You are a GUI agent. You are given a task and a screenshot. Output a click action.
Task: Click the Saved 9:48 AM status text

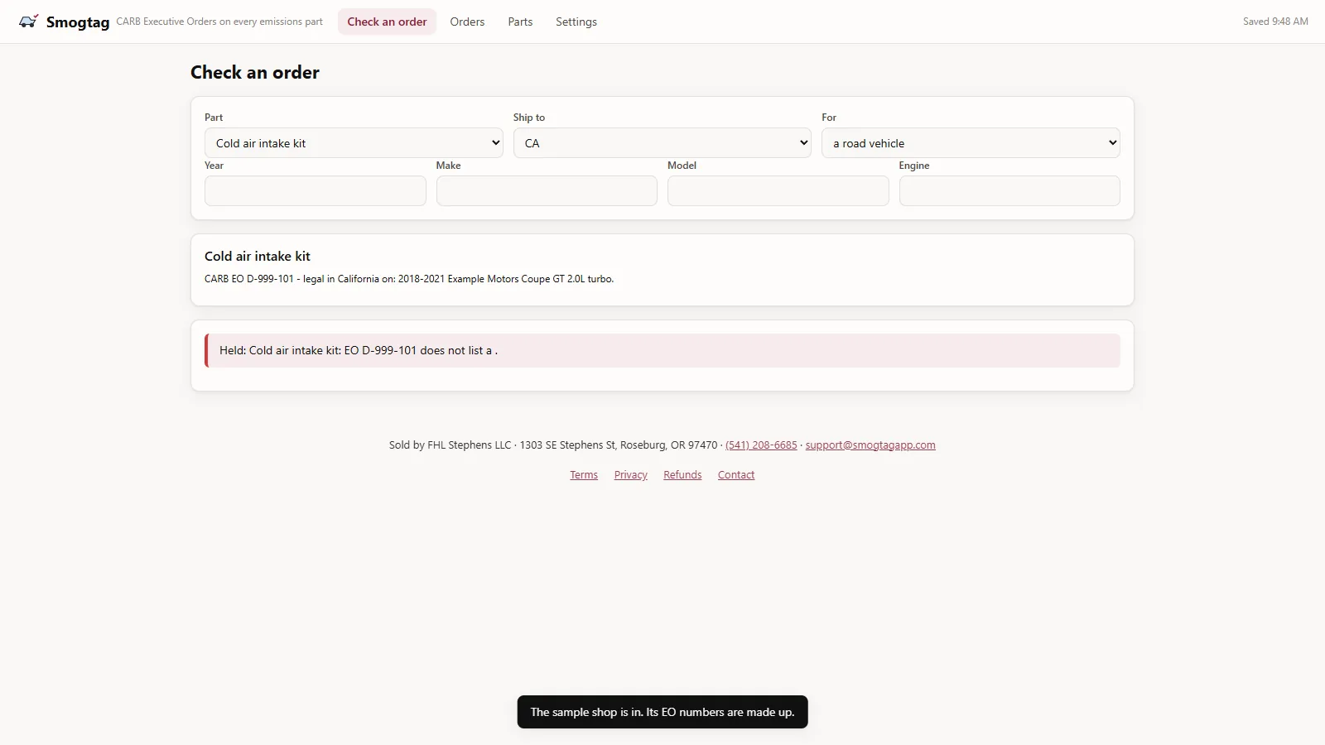pos(1275,22)
